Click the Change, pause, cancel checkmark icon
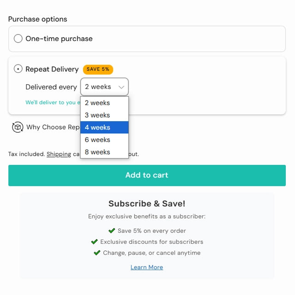 click(97, 253)
